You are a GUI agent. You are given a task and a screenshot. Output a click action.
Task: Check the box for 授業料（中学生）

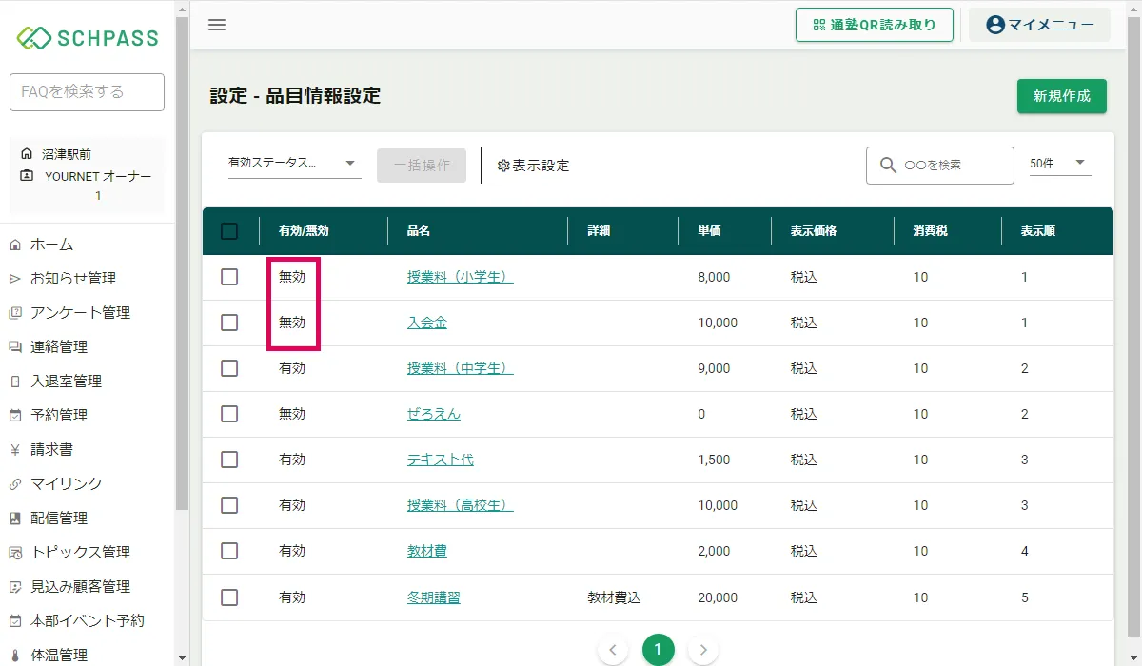pos(229,368)
